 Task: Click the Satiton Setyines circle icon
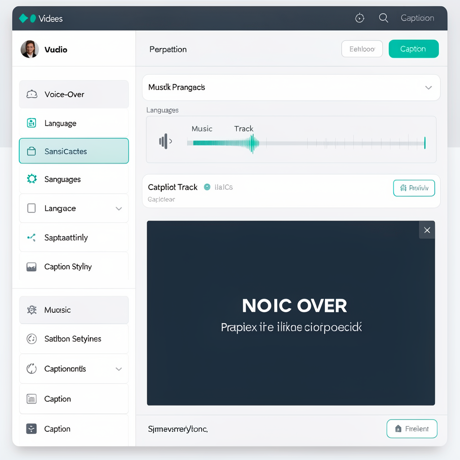[32, 339]
